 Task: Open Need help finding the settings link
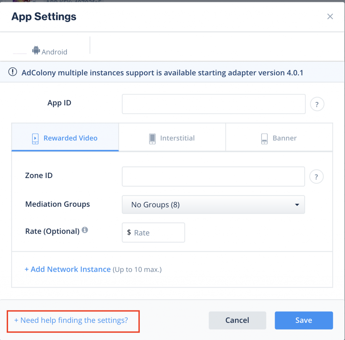point(71,320)
